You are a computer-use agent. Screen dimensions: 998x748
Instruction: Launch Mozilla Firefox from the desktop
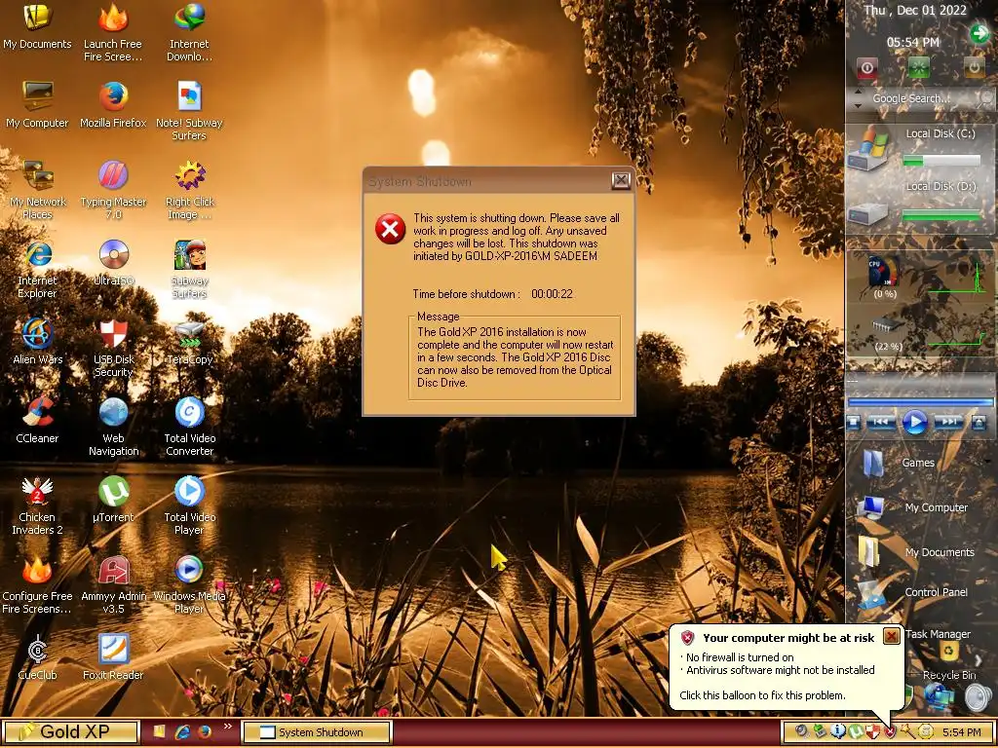[113, 105]
